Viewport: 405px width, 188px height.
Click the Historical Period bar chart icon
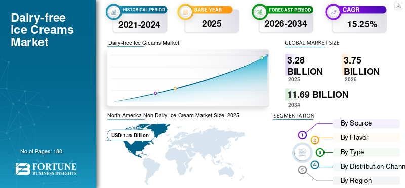click(x=113, y=12)
